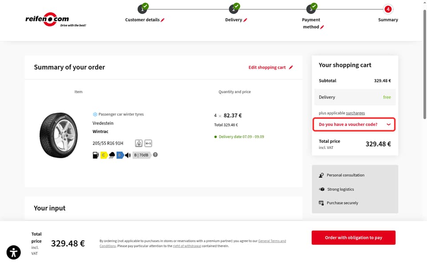Open Do you have a voucher code?
Image resolution: width=427 pixels, height=266 pixels.
click(x=354, y=124)
